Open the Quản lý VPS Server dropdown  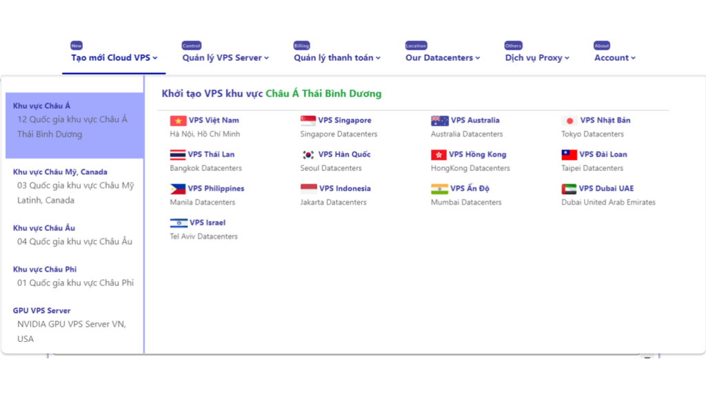(225, 58)
